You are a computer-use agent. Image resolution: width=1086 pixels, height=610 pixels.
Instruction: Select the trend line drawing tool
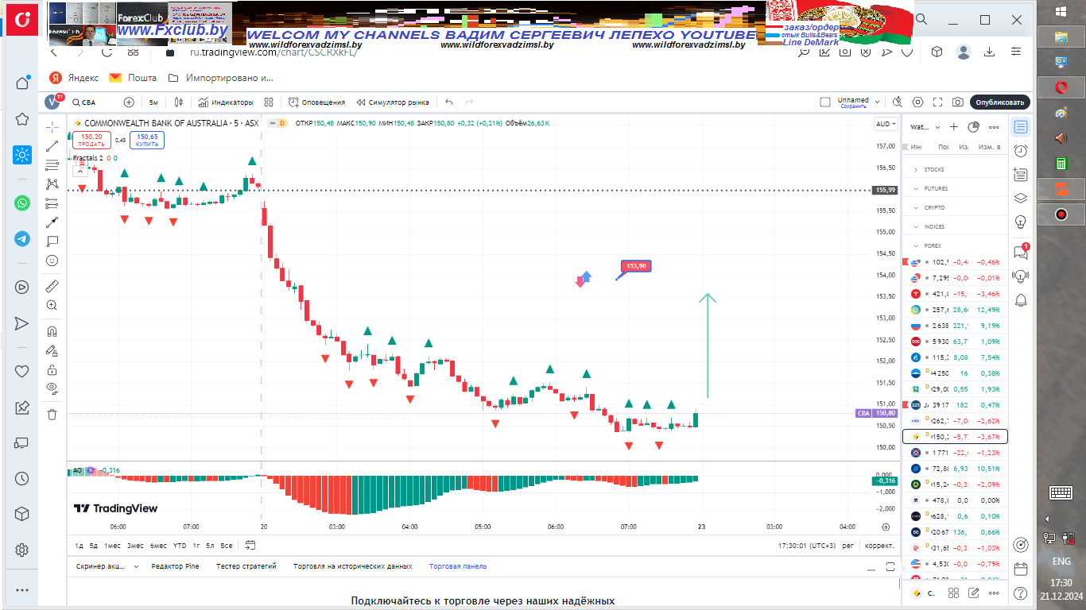[52, 146]
